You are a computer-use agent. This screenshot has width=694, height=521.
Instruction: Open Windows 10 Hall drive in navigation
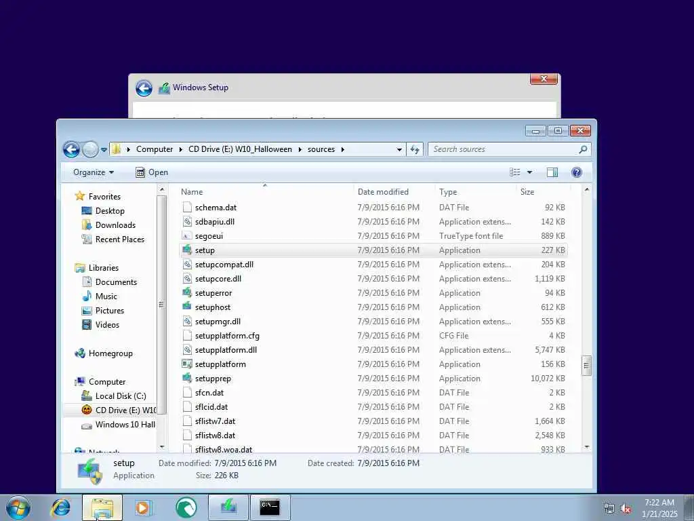(125, 425)
